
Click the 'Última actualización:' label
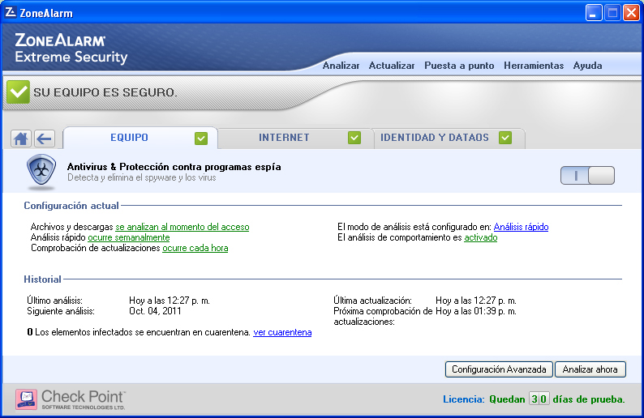372,301
